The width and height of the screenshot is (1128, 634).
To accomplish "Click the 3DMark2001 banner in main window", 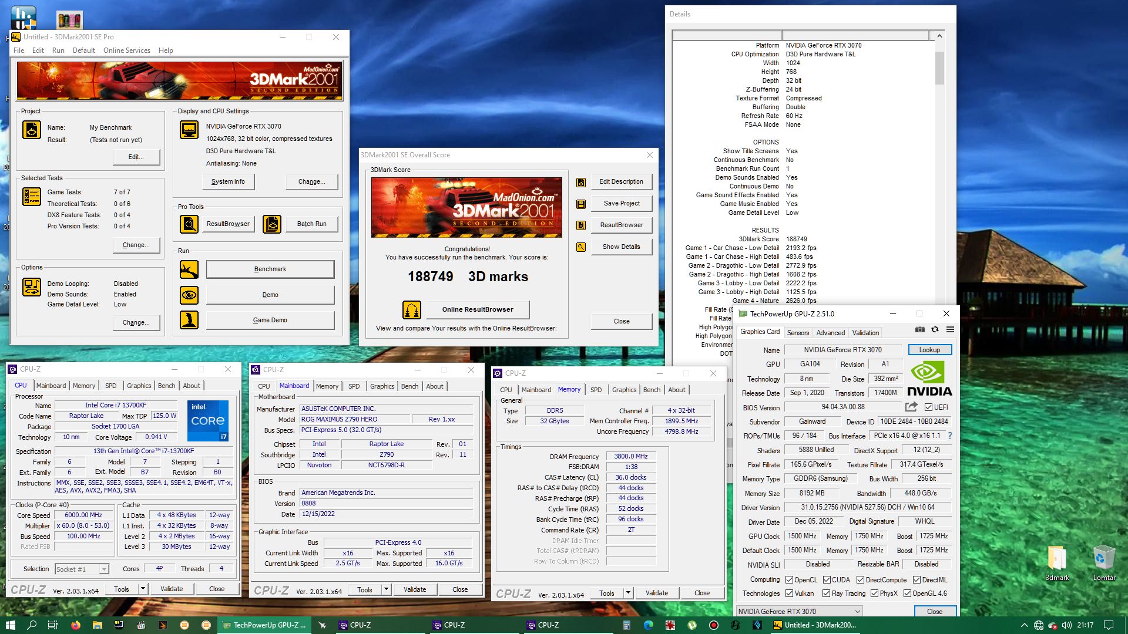I will click(179, 80).
